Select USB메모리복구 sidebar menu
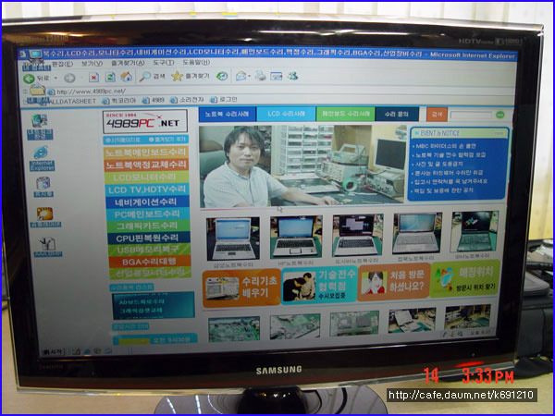The height and width of the screenshot is (416, 555). pyautogui.click(x=149, y=250)
